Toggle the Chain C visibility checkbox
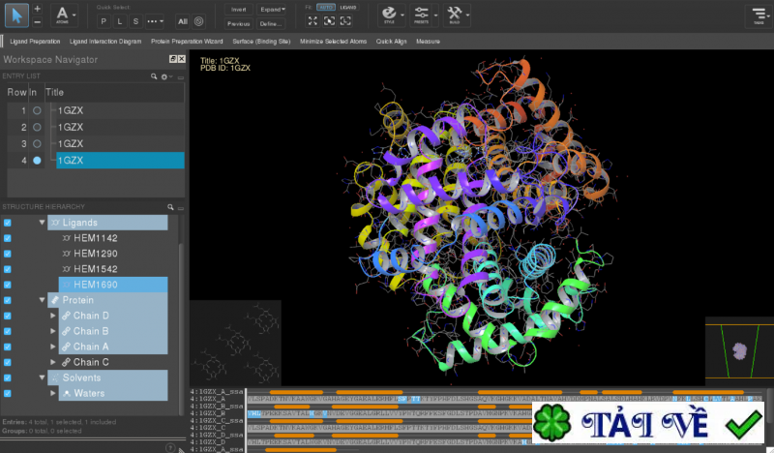This screenshot has width=774, height=453. tap(8, 362)
